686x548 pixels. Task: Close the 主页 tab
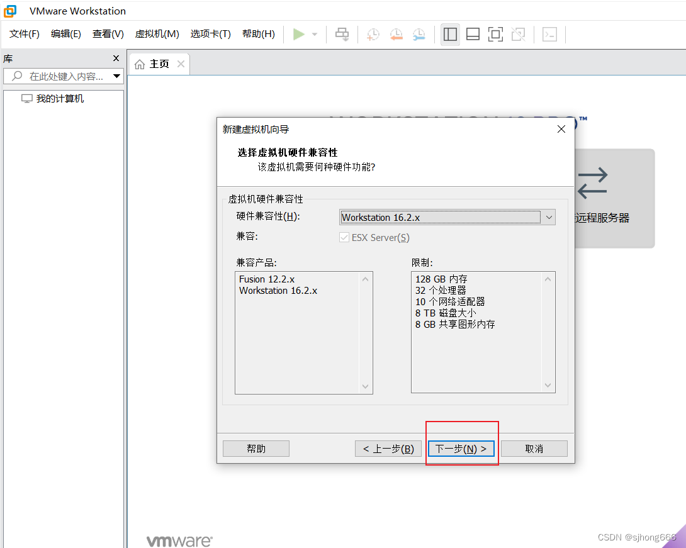181,64
